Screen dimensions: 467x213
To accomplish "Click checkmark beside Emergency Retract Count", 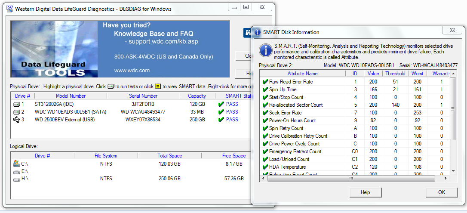I will [265, 151].
